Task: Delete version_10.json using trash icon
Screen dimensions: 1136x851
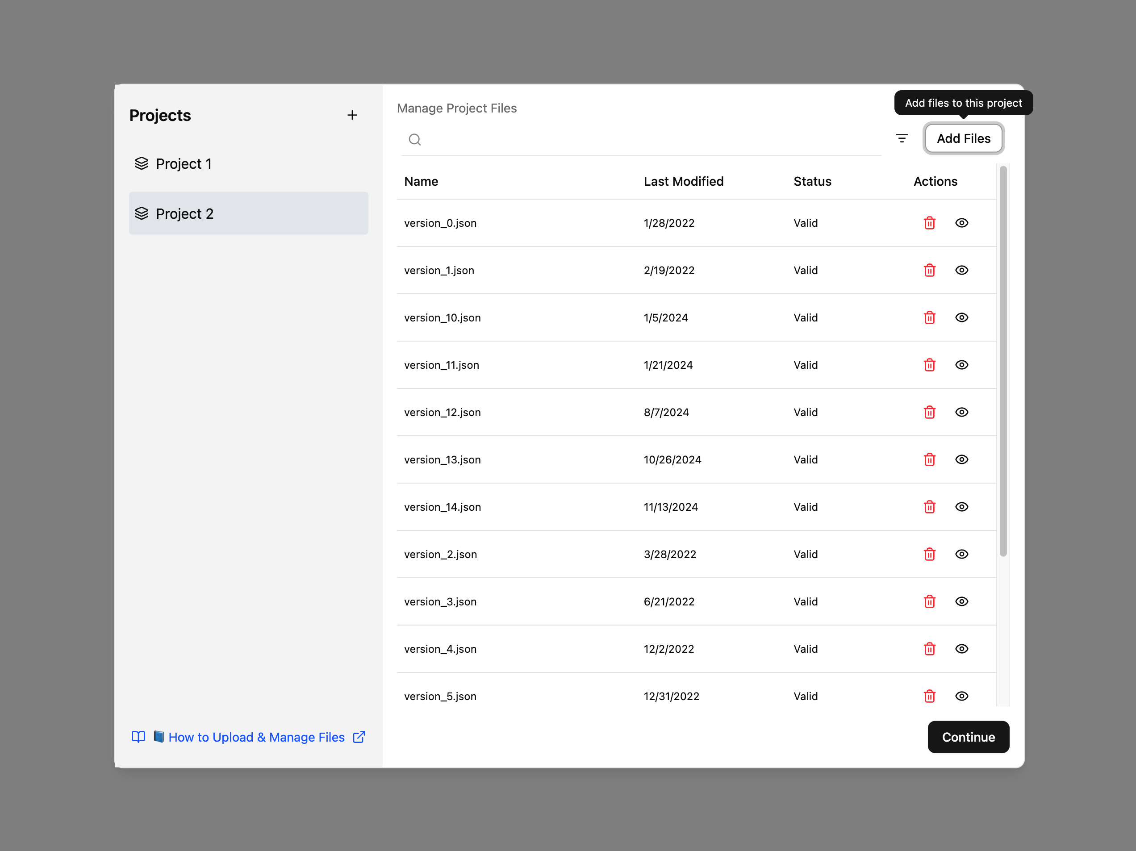Action: (929, 317)
